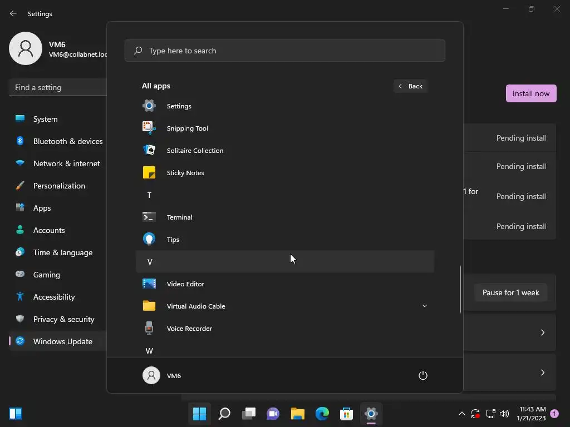Click network icon in system tray

[x=490, y=414]
